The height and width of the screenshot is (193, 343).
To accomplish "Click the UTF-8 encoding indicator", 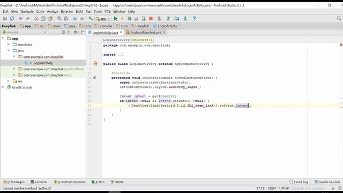I will [285, 188].
